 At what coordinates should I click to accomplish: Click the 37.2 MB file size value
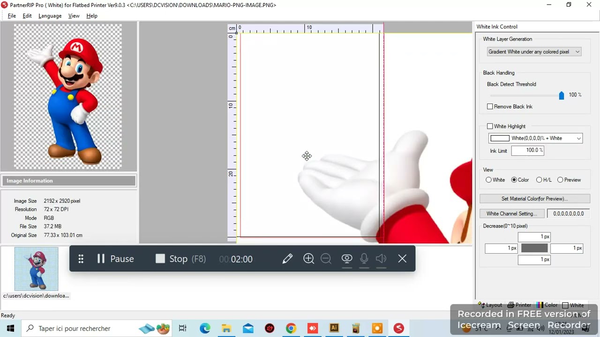(52, 227)
